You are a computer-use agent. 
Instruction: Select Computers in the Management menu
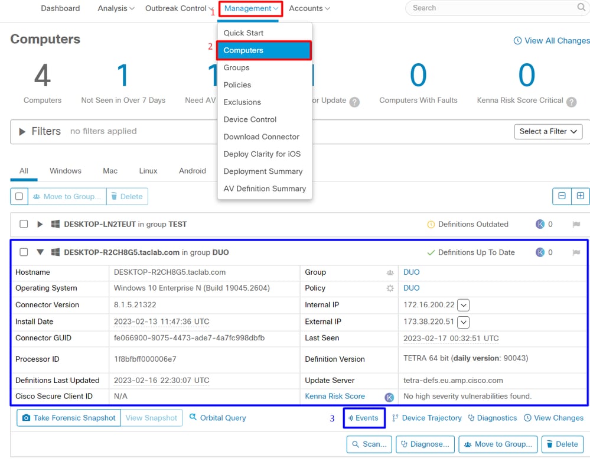264,50
